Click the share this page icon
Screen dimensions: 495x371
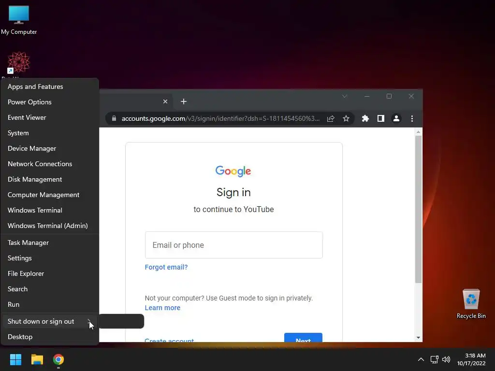(x=331, y=119)
